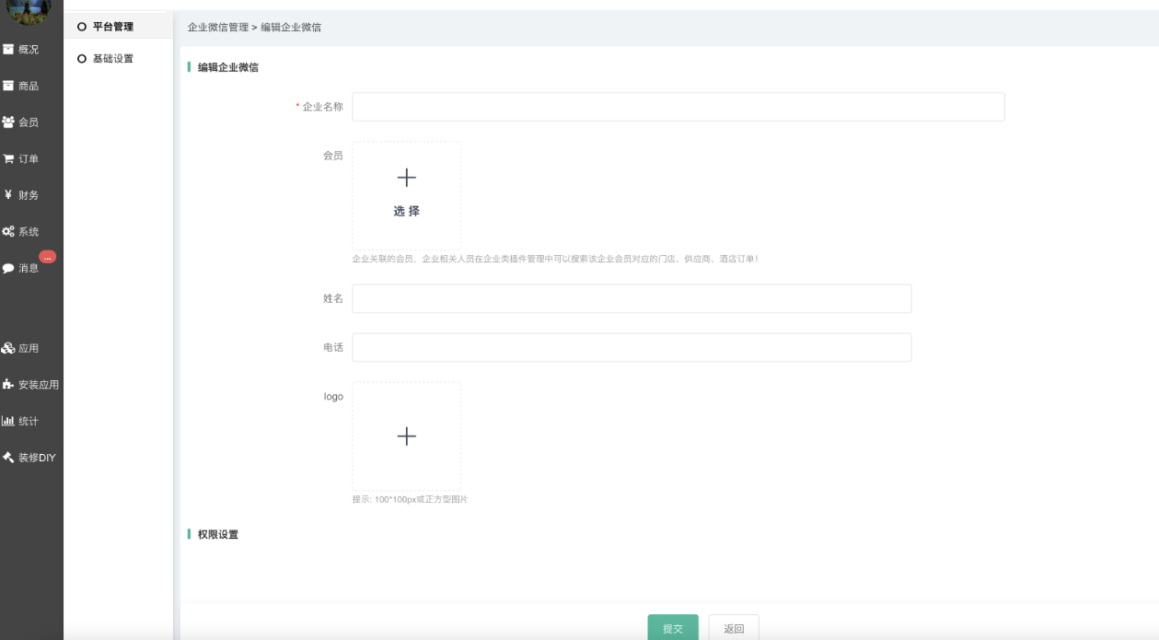
Task: Click the 概况 overview sidebar icon
Action: [8, 50]
